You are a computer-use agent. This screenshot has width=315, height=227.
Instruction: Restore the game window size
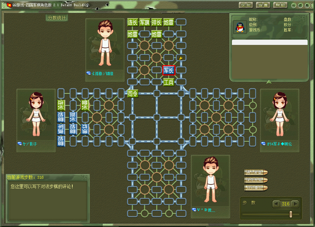[300, 6]
